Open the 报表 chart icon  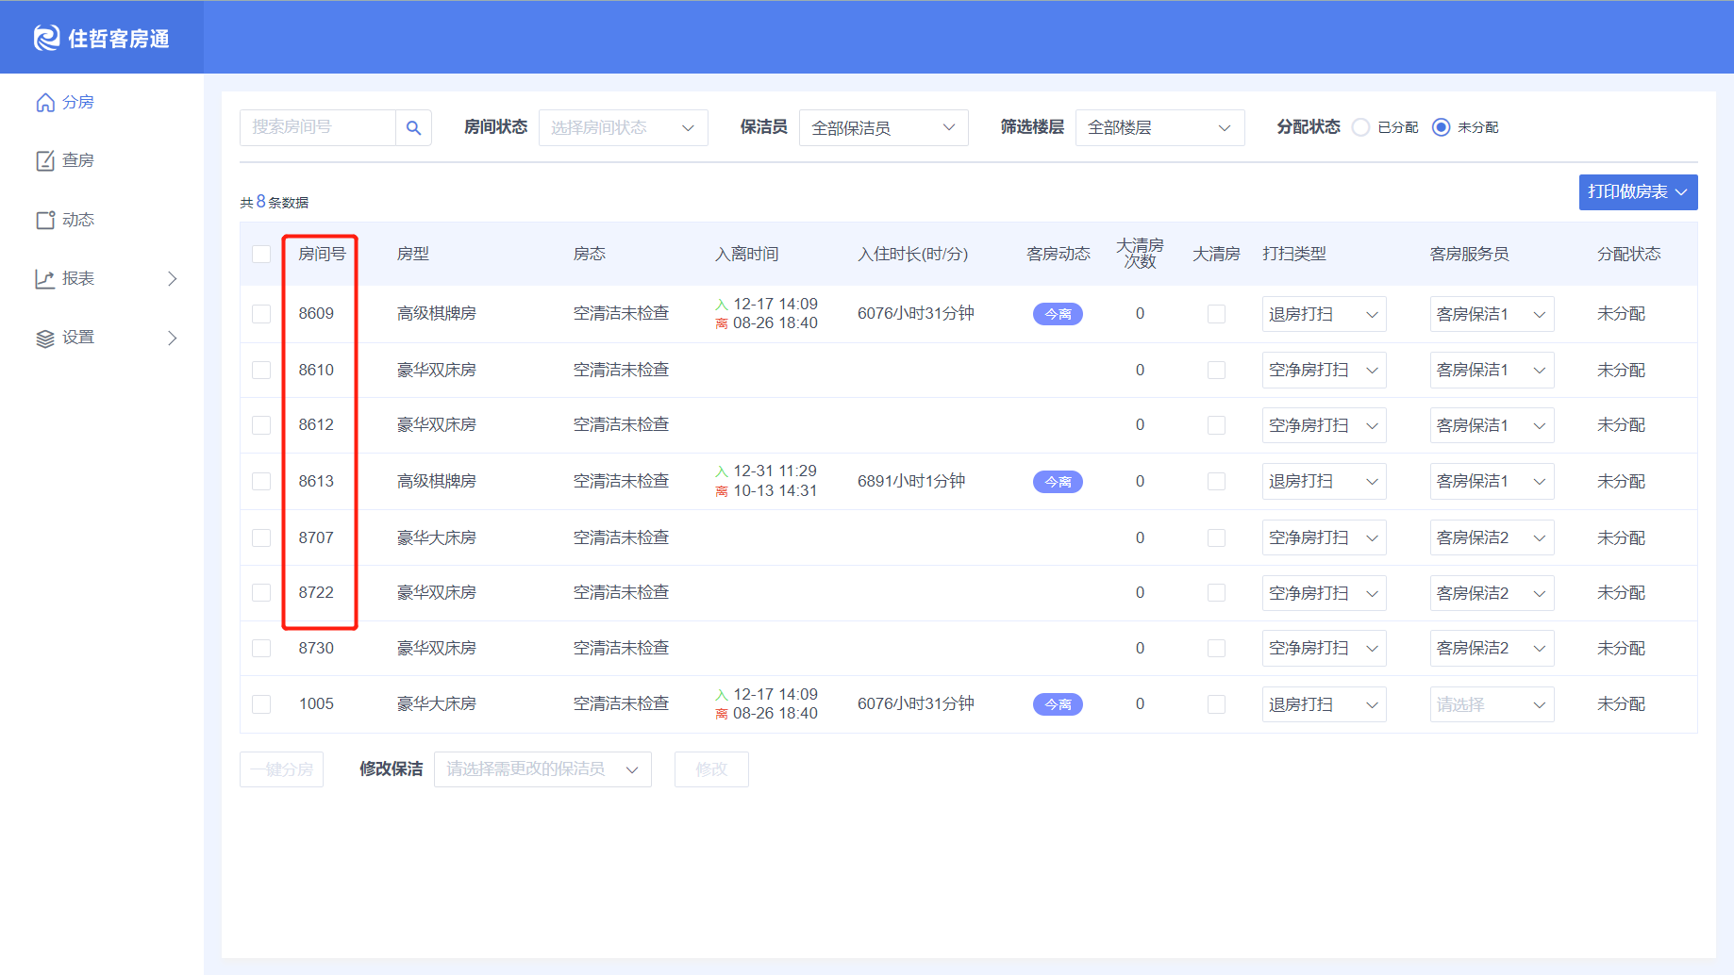click(x=45, y=278)
